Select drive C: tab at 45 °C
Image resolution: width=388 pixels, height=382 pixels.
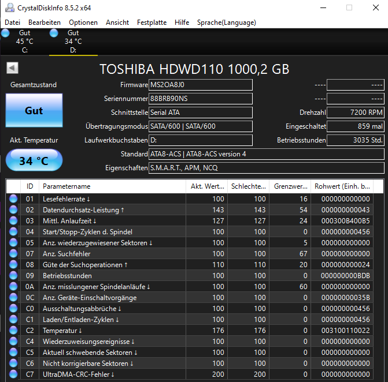tap(24, 42)
